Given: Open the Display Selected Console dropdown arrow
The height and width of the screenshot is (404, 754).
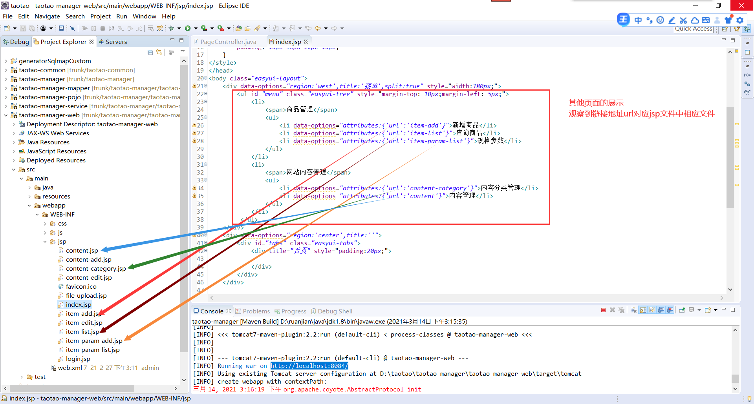Looking at the screenshot, I should 699,310.
